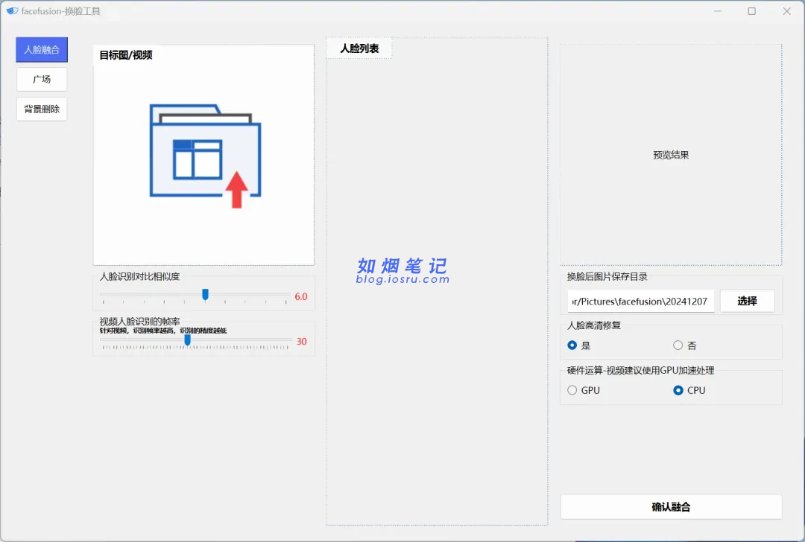Click the facefusion app icon in title bar
This screenshot has height=542, width=805.
tap(12, 11)
